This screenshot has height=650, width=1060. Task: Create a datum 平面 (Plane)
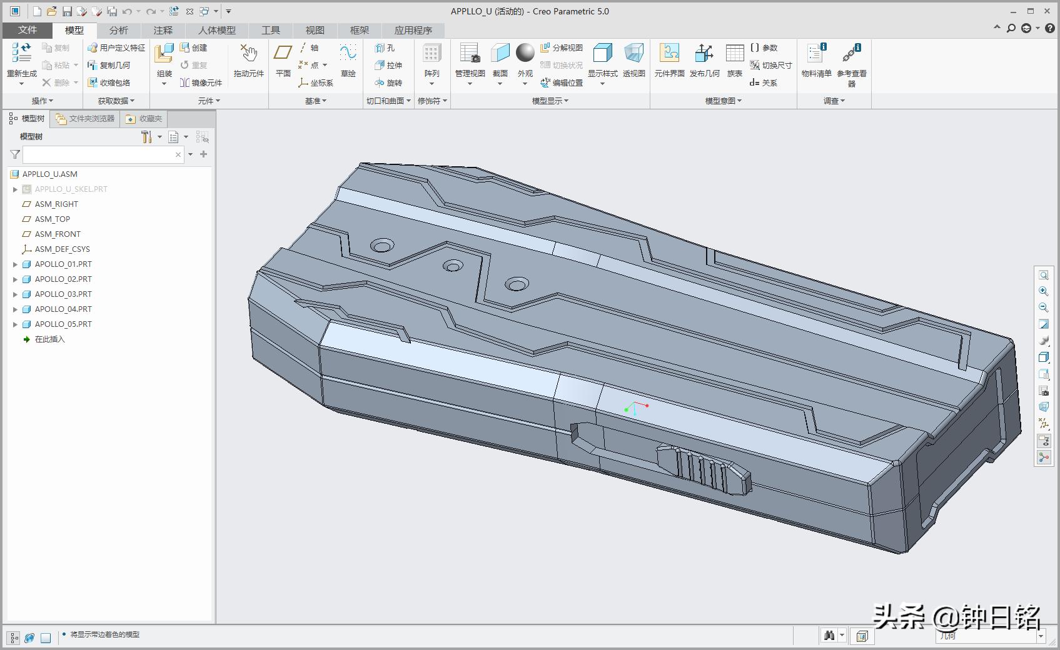[x=283, y=54]
